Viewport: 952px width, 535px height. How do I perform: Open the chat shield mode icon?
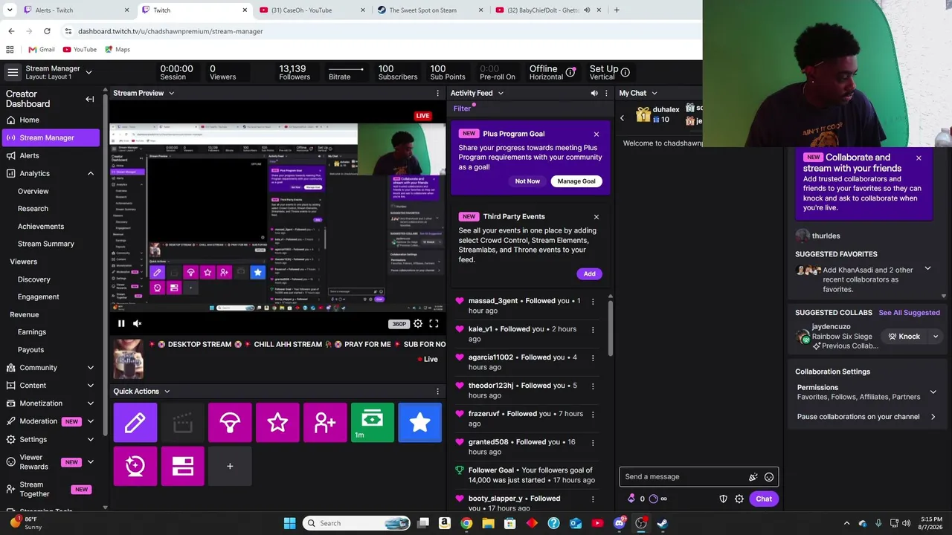(x=723, y=499)
